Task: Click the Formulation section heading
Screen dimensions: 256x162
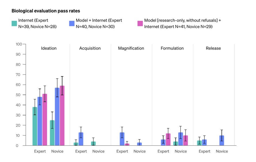Action: (172, 48)
